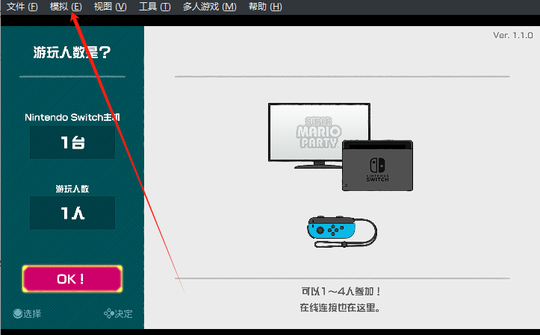
Task: Open the 多人游戏 (M) menu
Action: pyautogui.click(x=209, y=7)
